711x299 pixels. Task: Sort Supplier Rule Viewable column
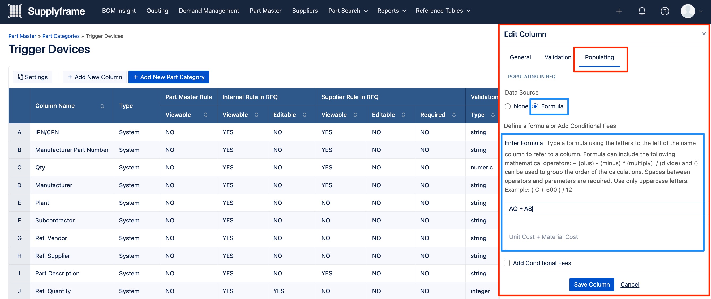[x=355, y=115]
